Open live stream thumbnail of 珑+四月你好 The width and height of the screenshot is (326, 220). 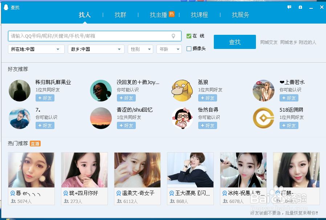(x=85, y=170)
